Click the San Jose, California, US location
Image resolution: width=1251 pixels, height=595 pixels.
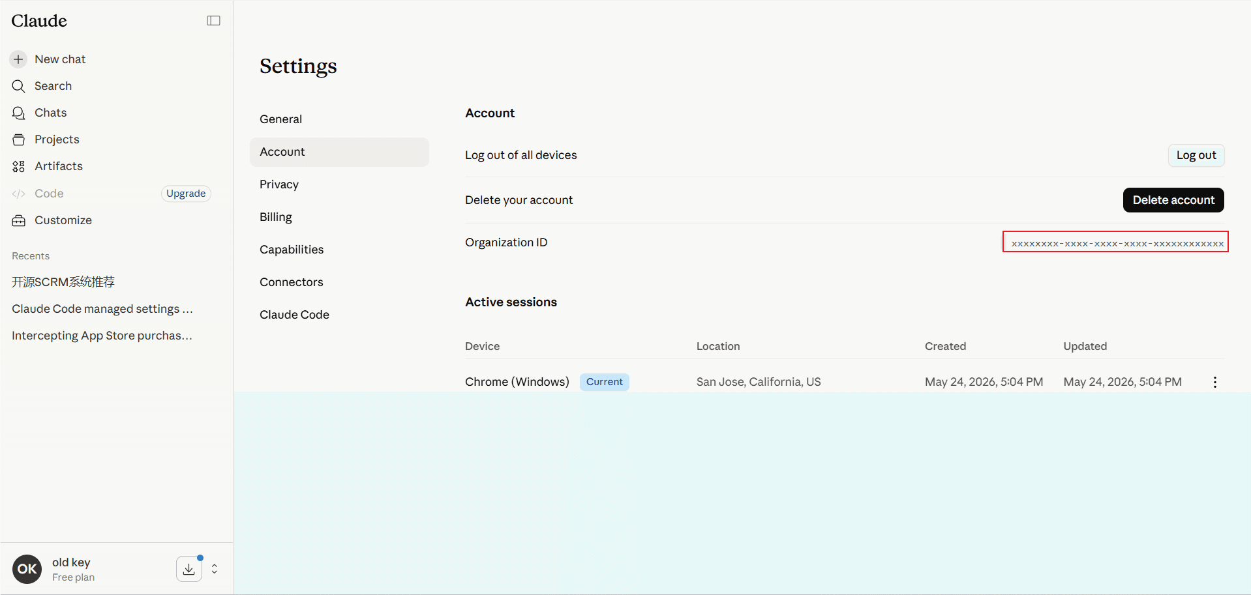click(x=759, y=382)
